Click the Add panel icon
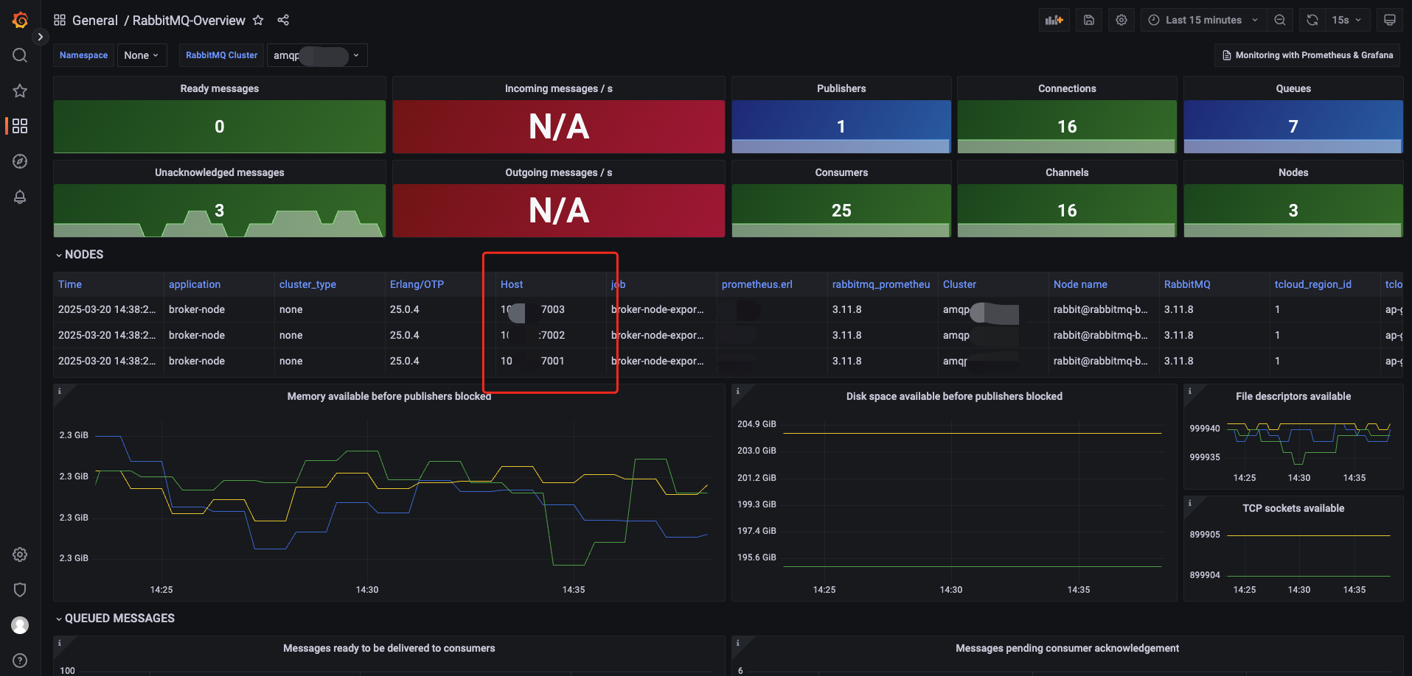Image resolution: width=1412 pixels, height=676 pixels. click(1054, 20)
